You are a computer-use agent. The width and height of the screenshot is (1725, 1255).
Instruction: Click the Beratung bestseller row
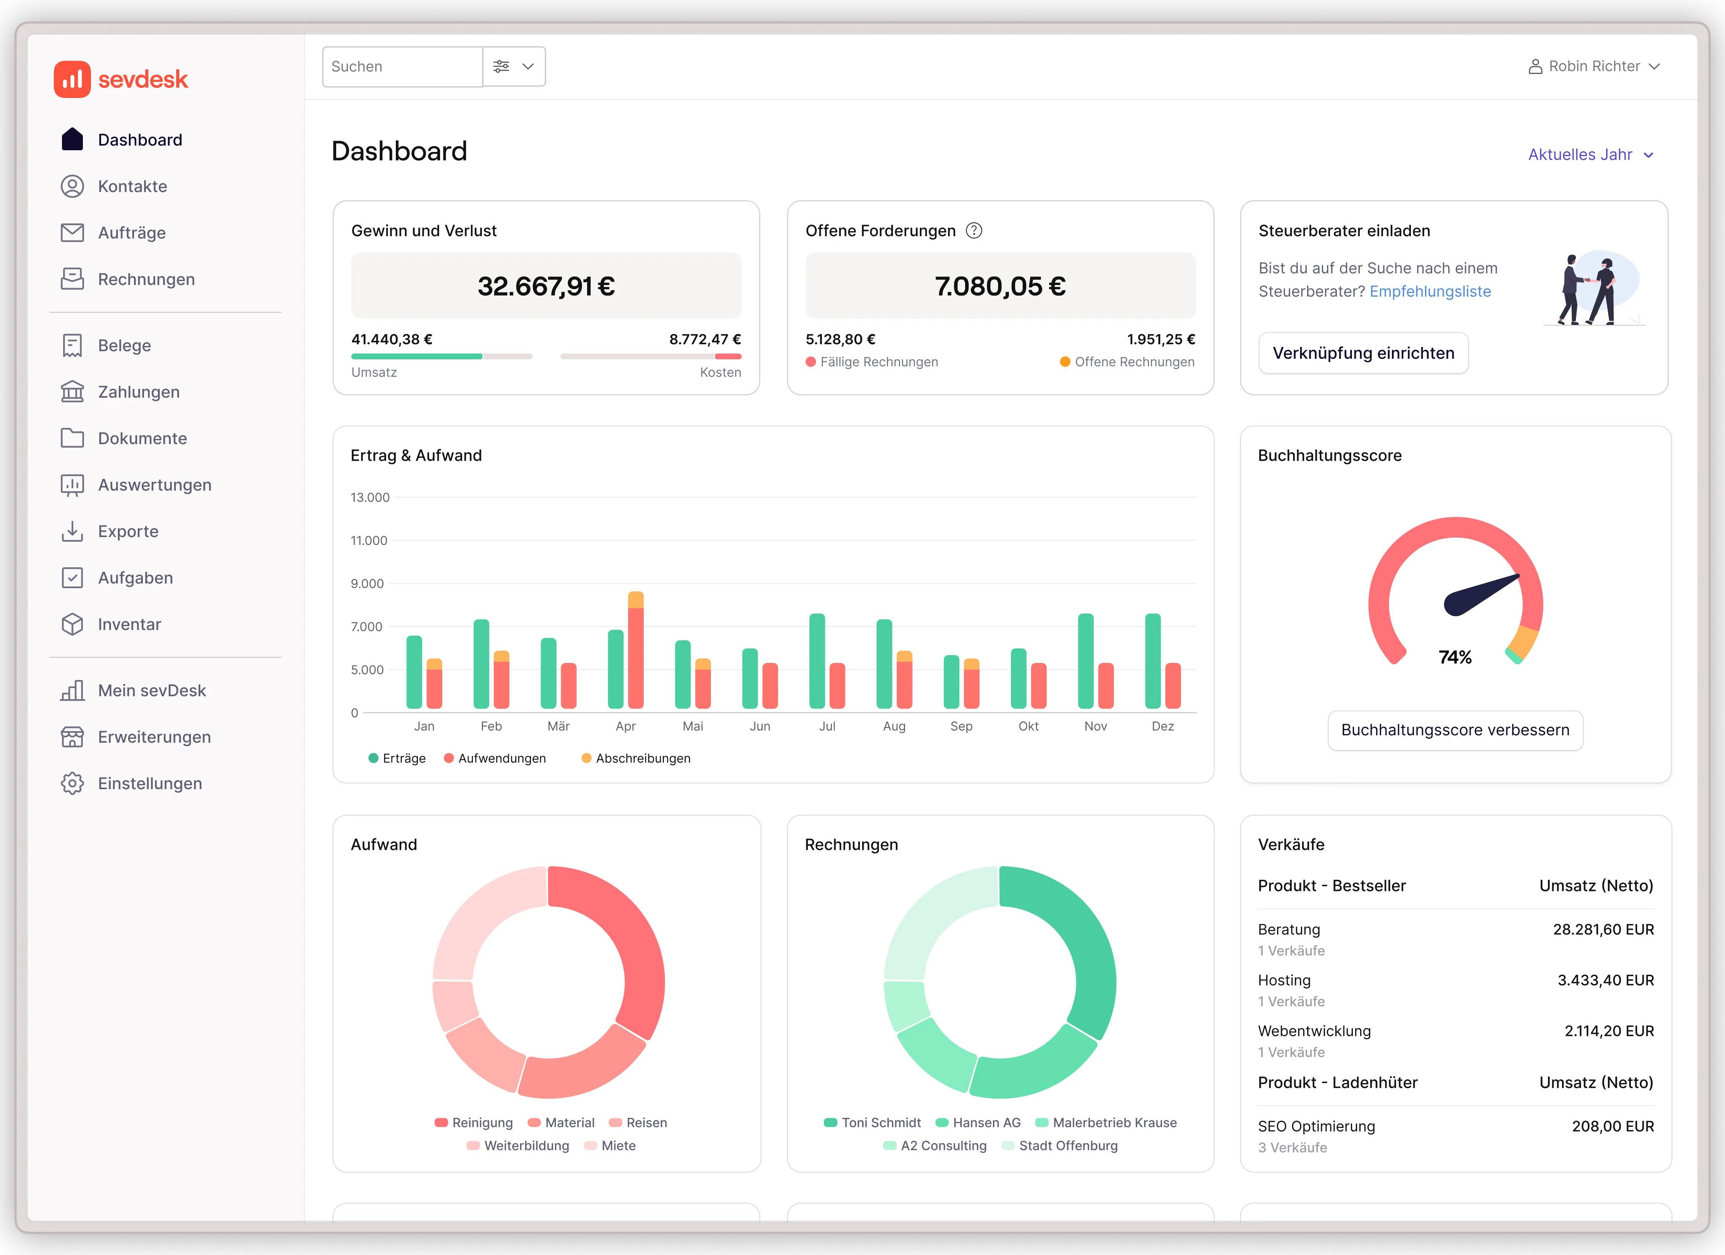coord(1456,939)
